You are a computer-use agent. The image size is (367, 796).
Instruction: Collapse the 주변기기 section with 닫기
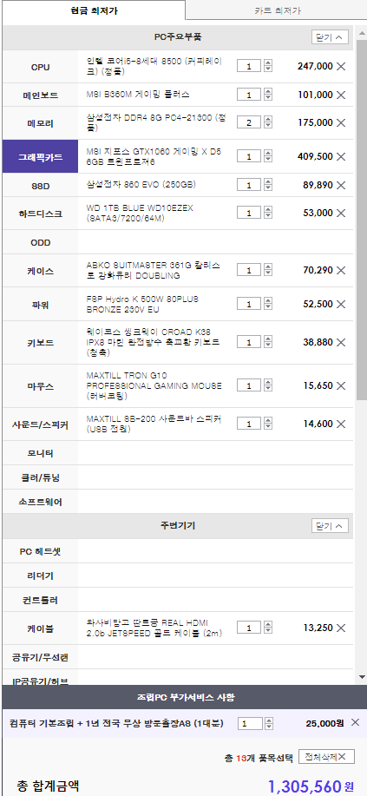tap(330, 525)
